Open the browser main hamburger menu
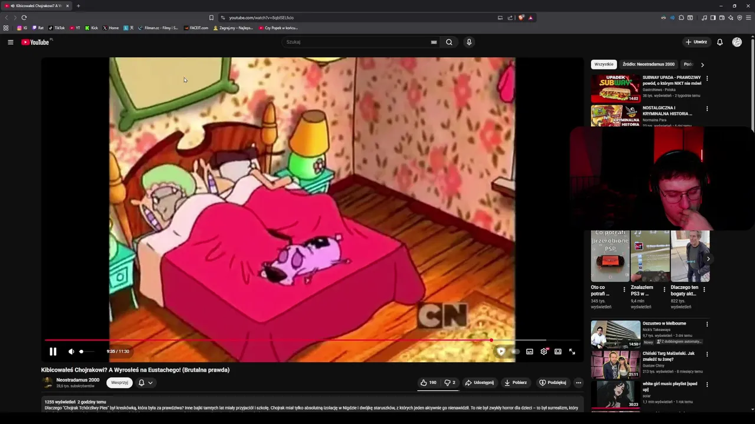This screenshot has width=755, height=424. pos(749,18)
